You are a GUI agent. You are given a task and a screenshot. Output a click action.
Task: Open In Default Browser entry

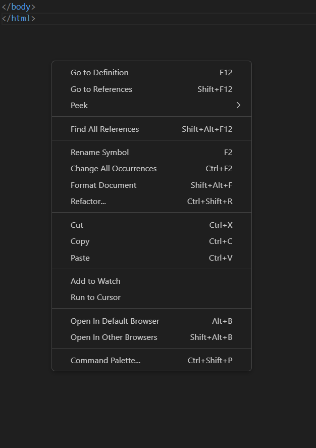[x=151, y=321]
